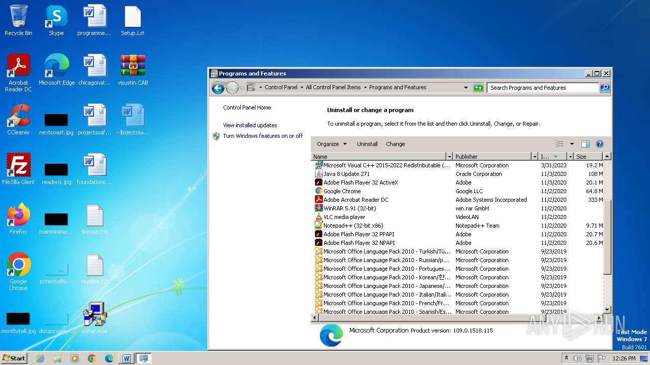Select the Firefox desktop shortcut

[x=18, y=219]
